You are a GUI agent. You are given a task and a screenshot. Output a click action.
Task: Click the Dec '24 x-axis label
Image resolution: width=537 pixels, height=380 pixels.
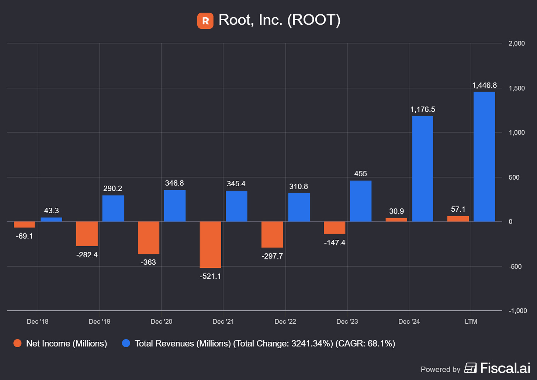409,321
